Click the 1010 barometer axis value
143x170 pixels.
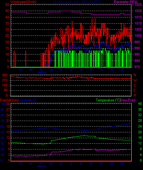pos(138,23)
